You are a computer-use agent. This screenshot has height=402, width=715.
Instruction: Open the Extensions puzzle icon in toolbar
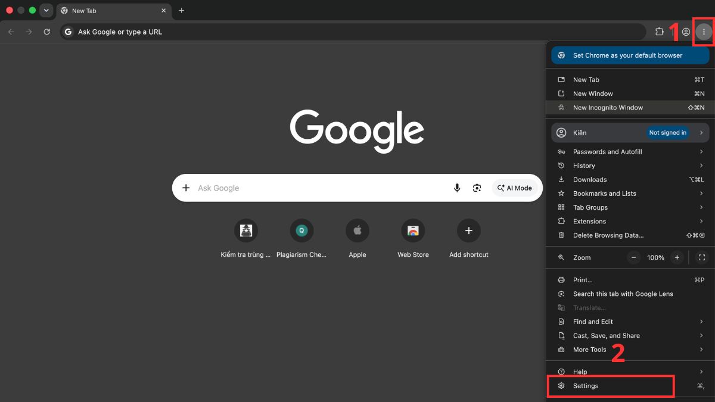[x=659, y=32]
